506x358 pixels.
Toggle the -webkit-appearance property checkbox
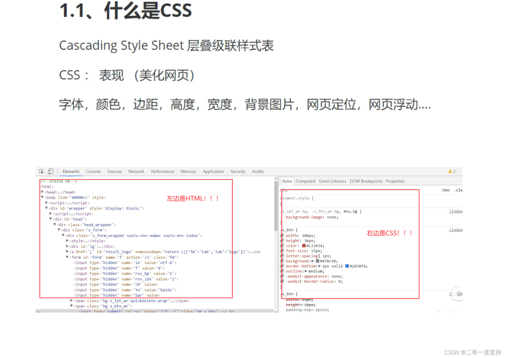[282, 276]
